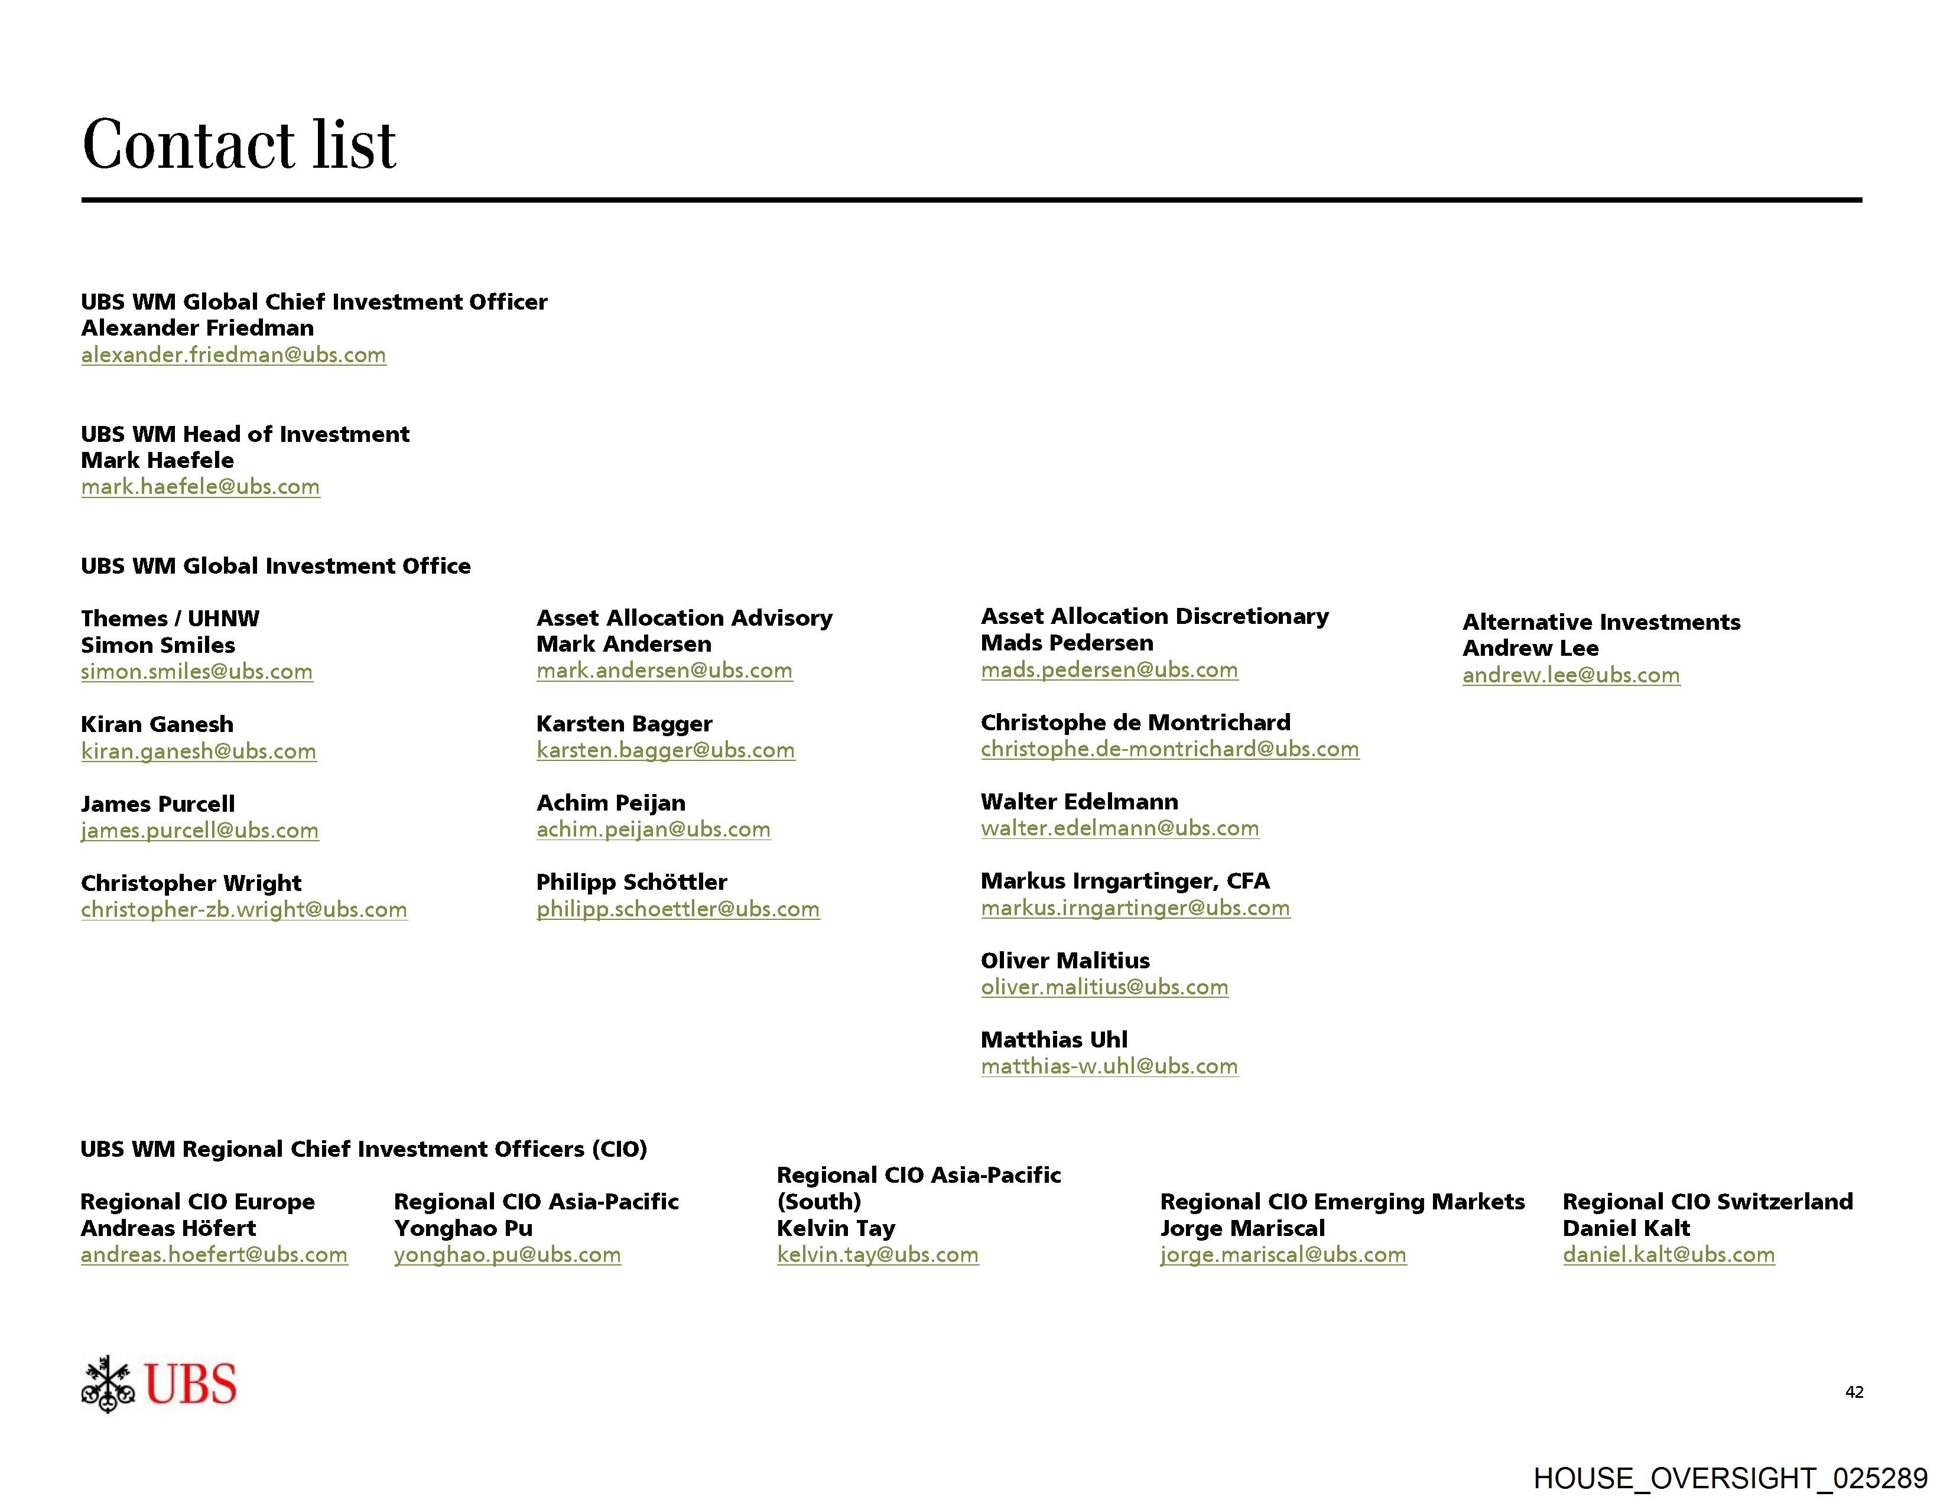The height and width of the screenshot is (1503, 1950).
Task: Open alexander.friedman@ubs.com email link
Action: coord(233,355)
